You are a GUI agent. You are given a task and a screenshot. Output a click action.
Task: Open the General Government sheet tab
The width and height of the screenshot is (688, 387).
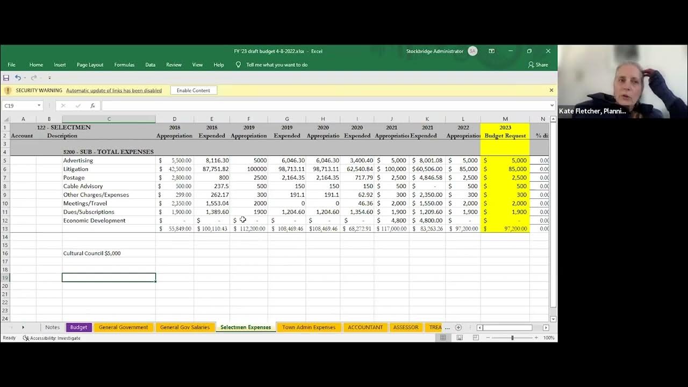pos(124,327)
